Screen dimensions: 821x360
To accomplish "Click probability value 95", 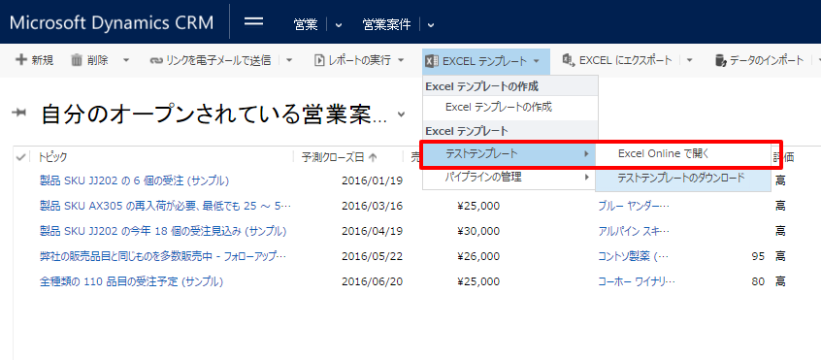I will coord(758,256).
